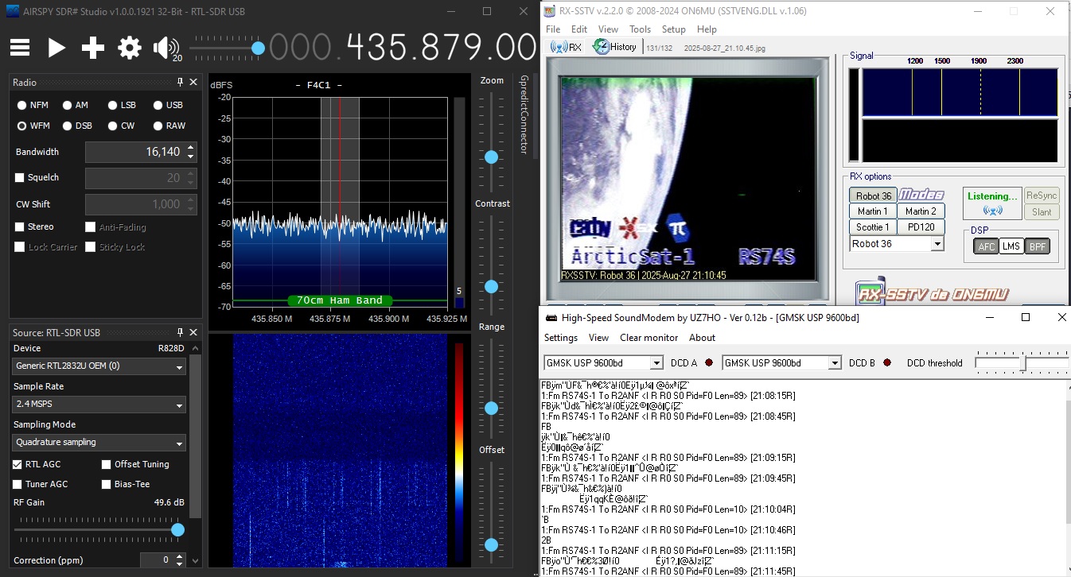Image resolution: width=1071 pixels, height=577 pixels.
Task: Open the first GMSK USP 9600bd dropdown
Action: point(656,363)
